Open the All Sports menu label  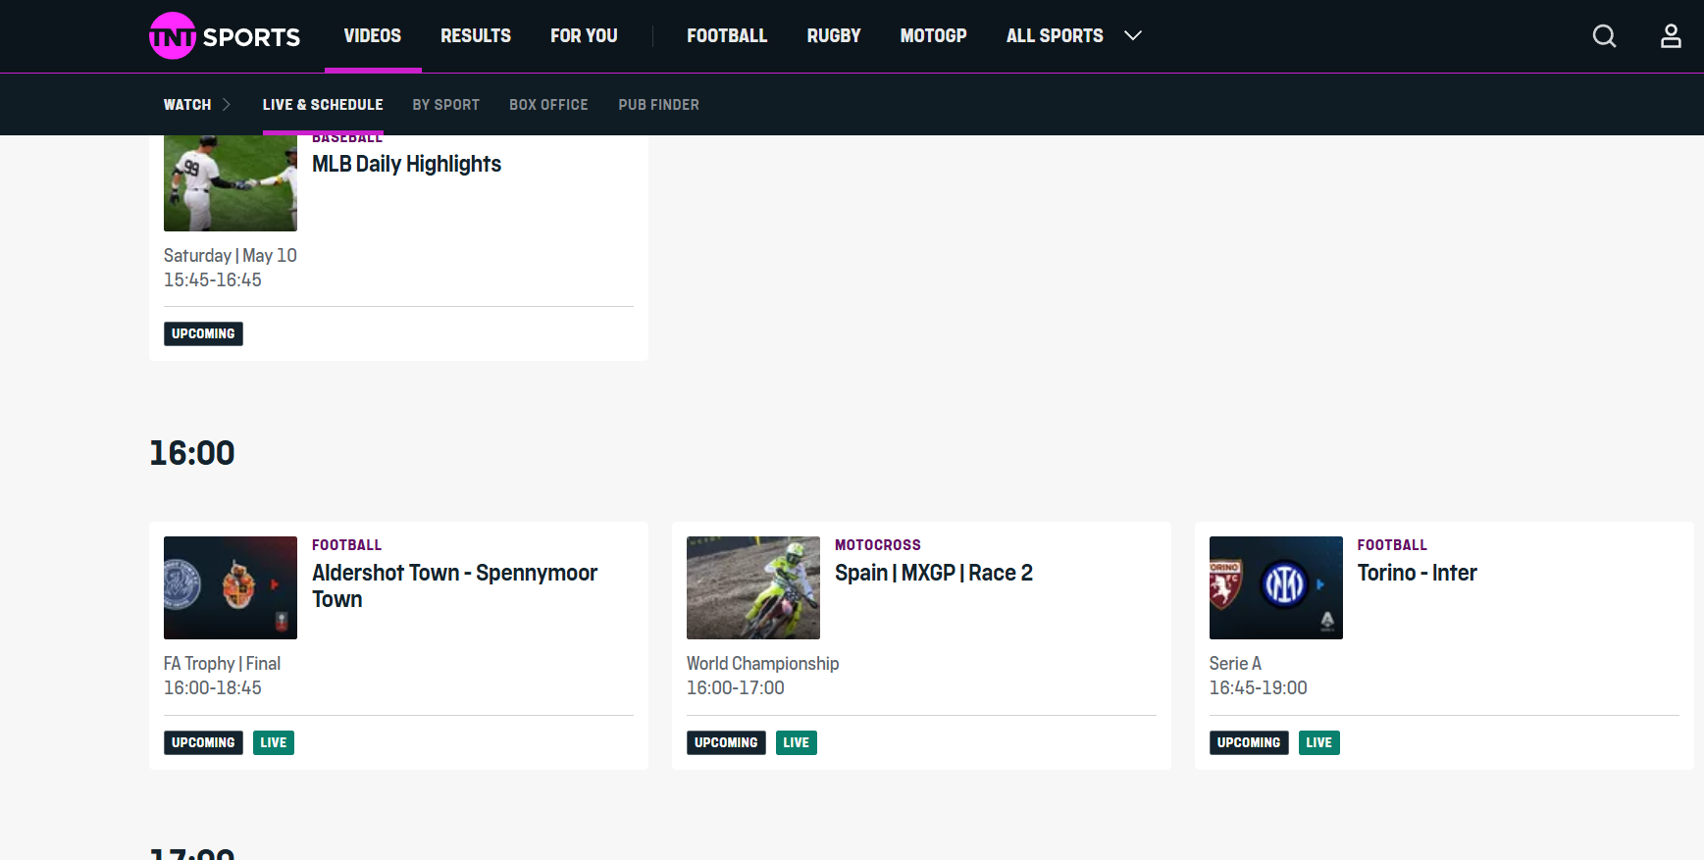pyautogui.click(x=1055, y=35)
